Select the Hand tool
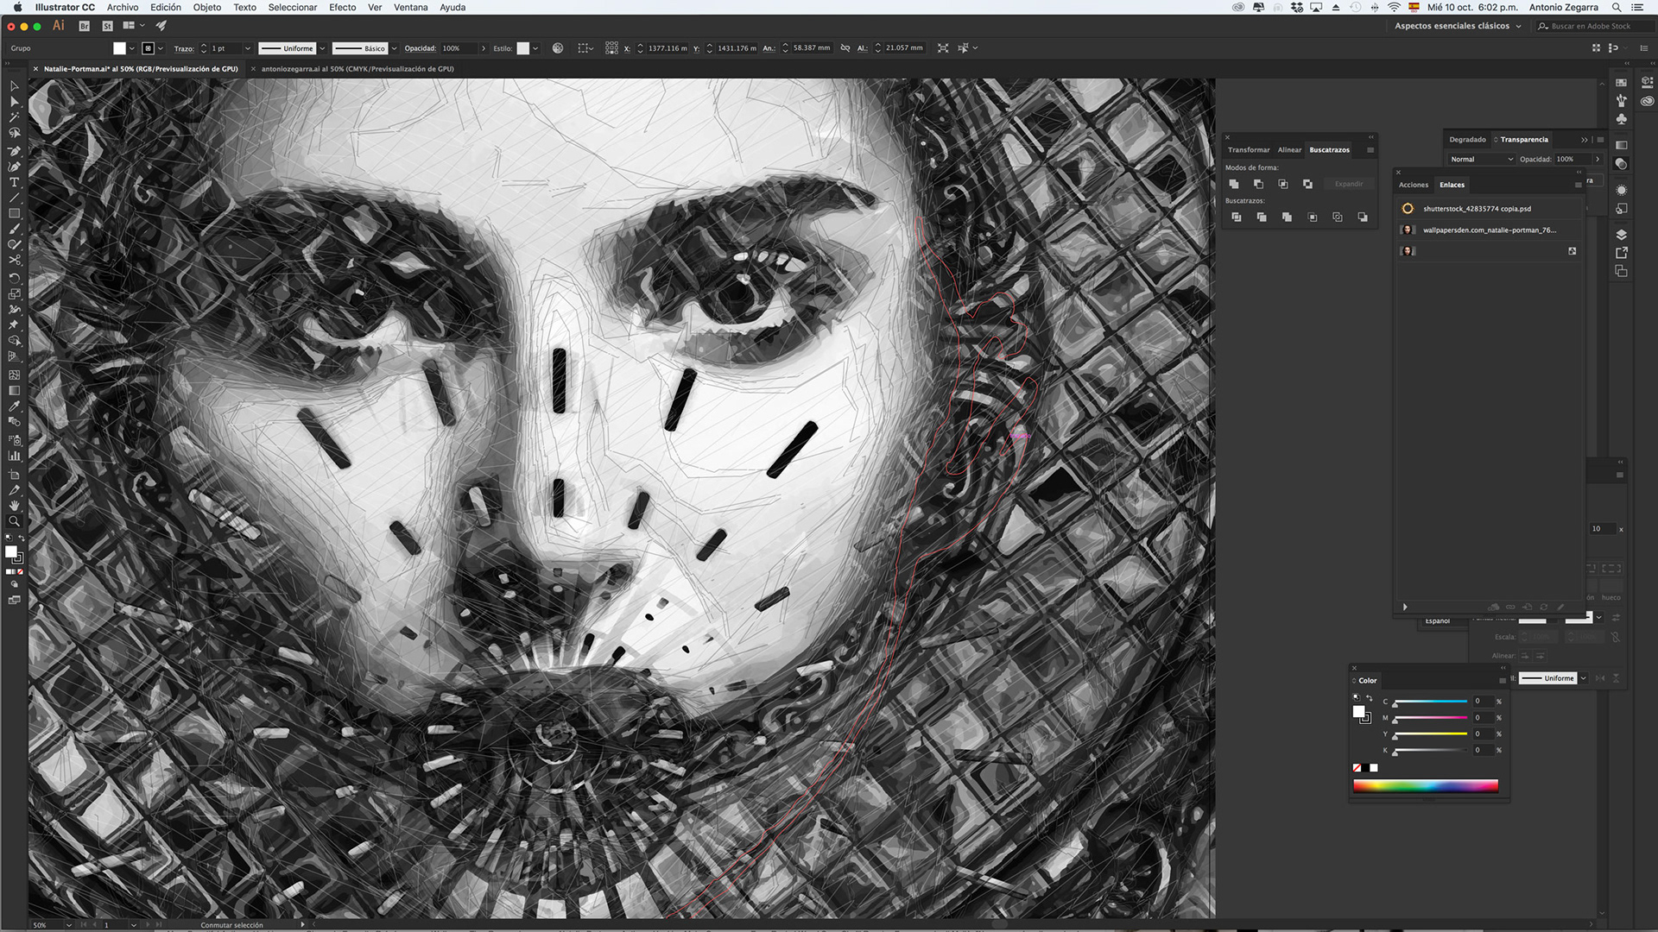 coord(14,506)
